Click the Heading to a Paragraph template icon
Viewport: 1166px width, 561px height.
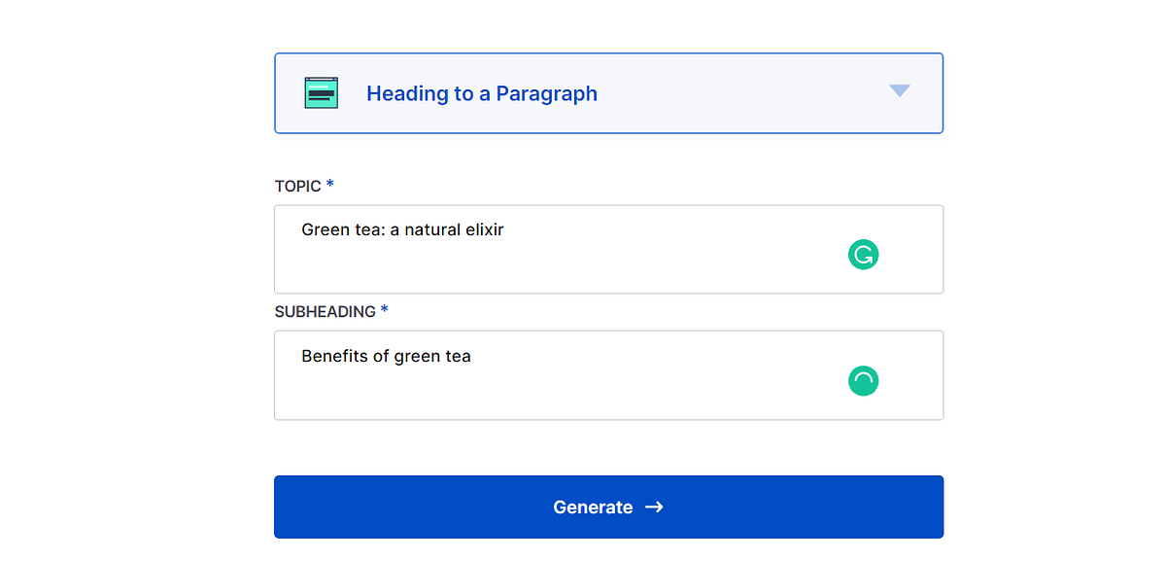click(321, 92)
